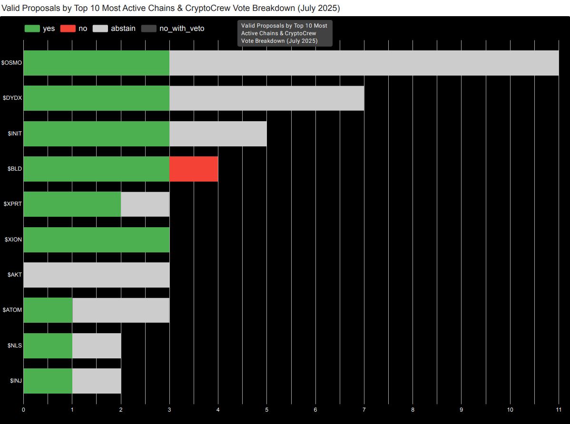Click the $XPRT axis label

tap(13, 204)
